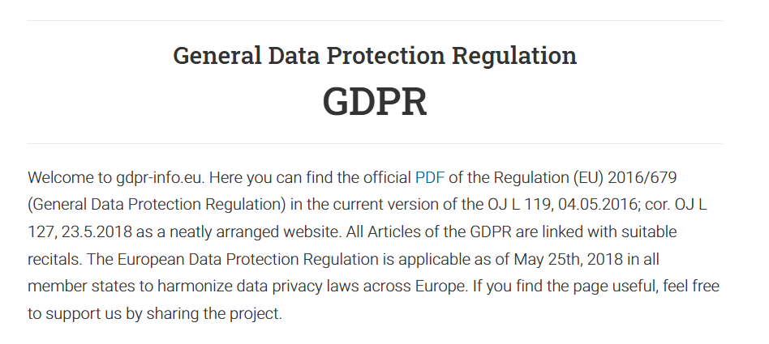The width and height of the screenshot is (769, 344).
Task: Click the large 'GDPR' title
Action: [x=375, y=102]
